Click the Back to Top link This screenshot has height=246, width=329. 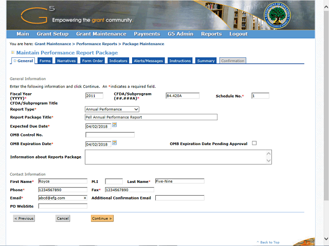(x=268, y=242)
